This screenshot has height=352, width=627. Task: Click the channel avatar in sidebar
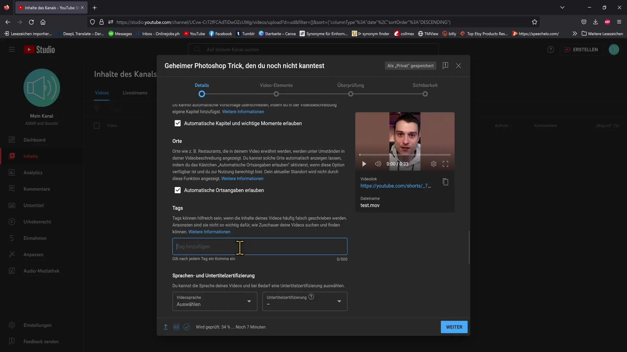pos(42,87)
